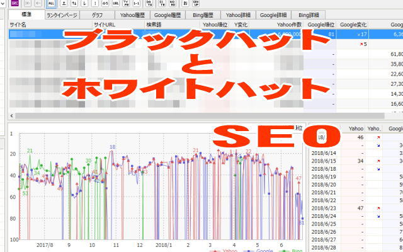
Task: Click the DATA toolbar icon
Action: point(149,3)
